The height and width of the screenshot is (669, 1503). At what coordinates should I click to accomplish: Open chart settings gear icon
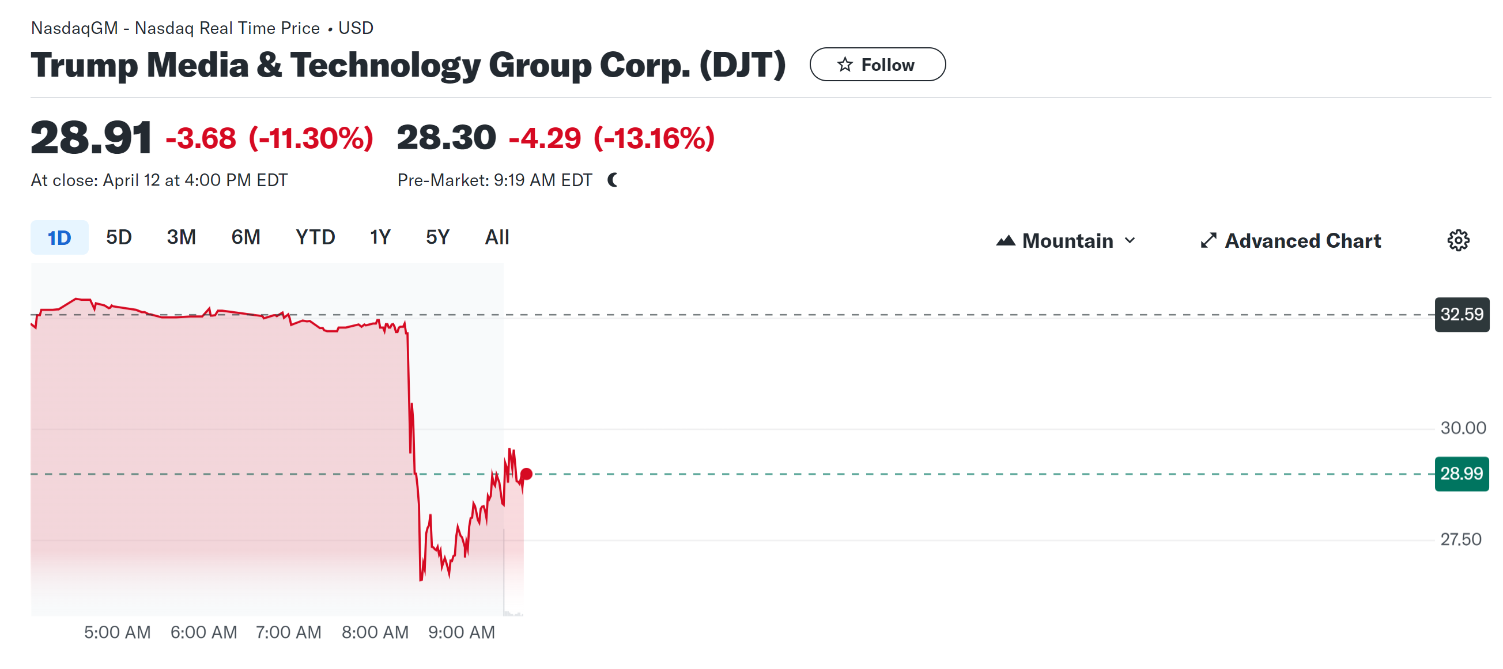1457,240
